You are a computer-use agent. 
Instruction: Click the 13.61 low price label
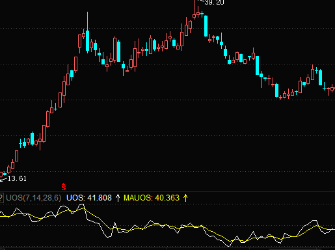17,178
